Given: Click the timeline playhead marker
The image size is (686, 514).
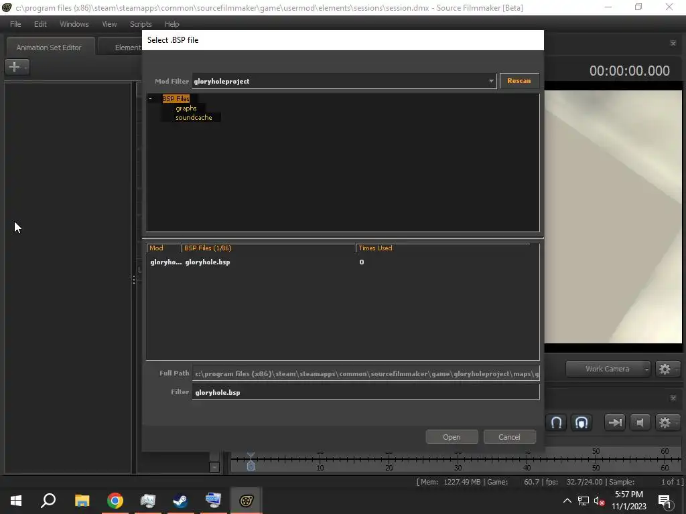Looking at the screenshot, I should coord(251,462).
